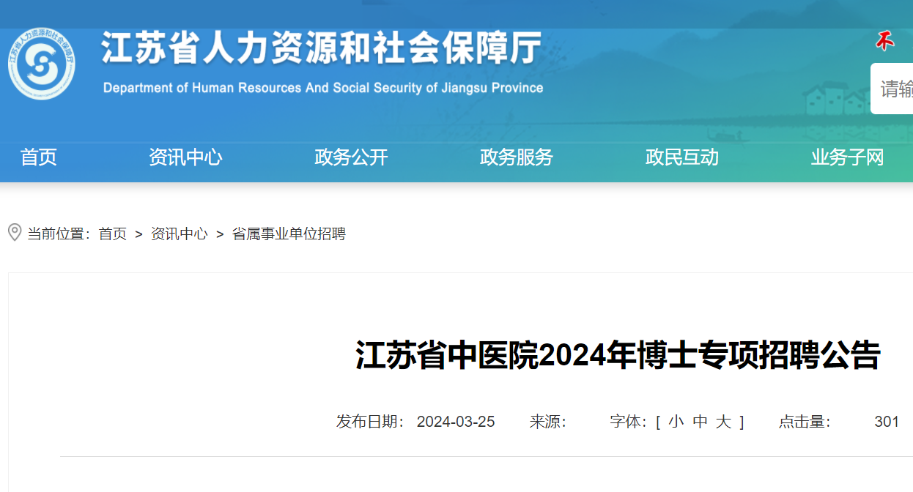The width and height of the screenshot is (913, 492).
Task: Click the article title 江苏省中医院2024年博士专项招聘公告
Action: (618, 356)
